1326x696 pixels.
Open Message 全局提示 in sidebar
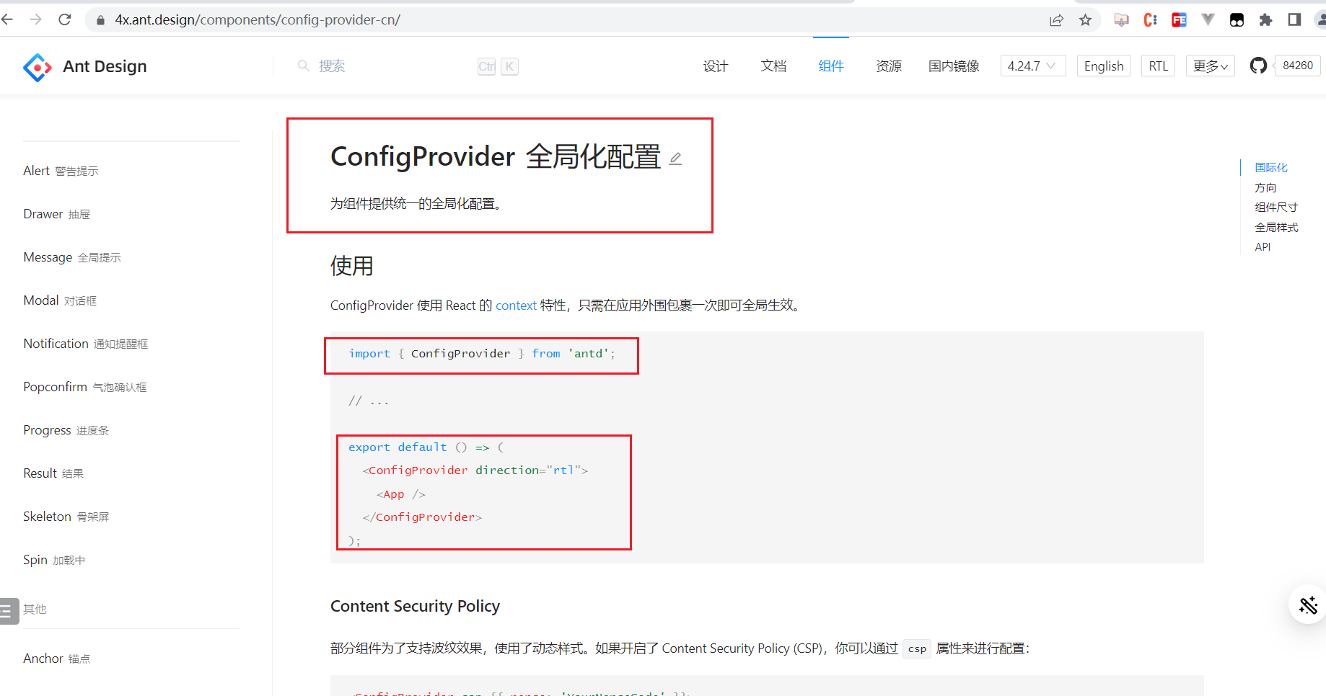click(72, 257)
